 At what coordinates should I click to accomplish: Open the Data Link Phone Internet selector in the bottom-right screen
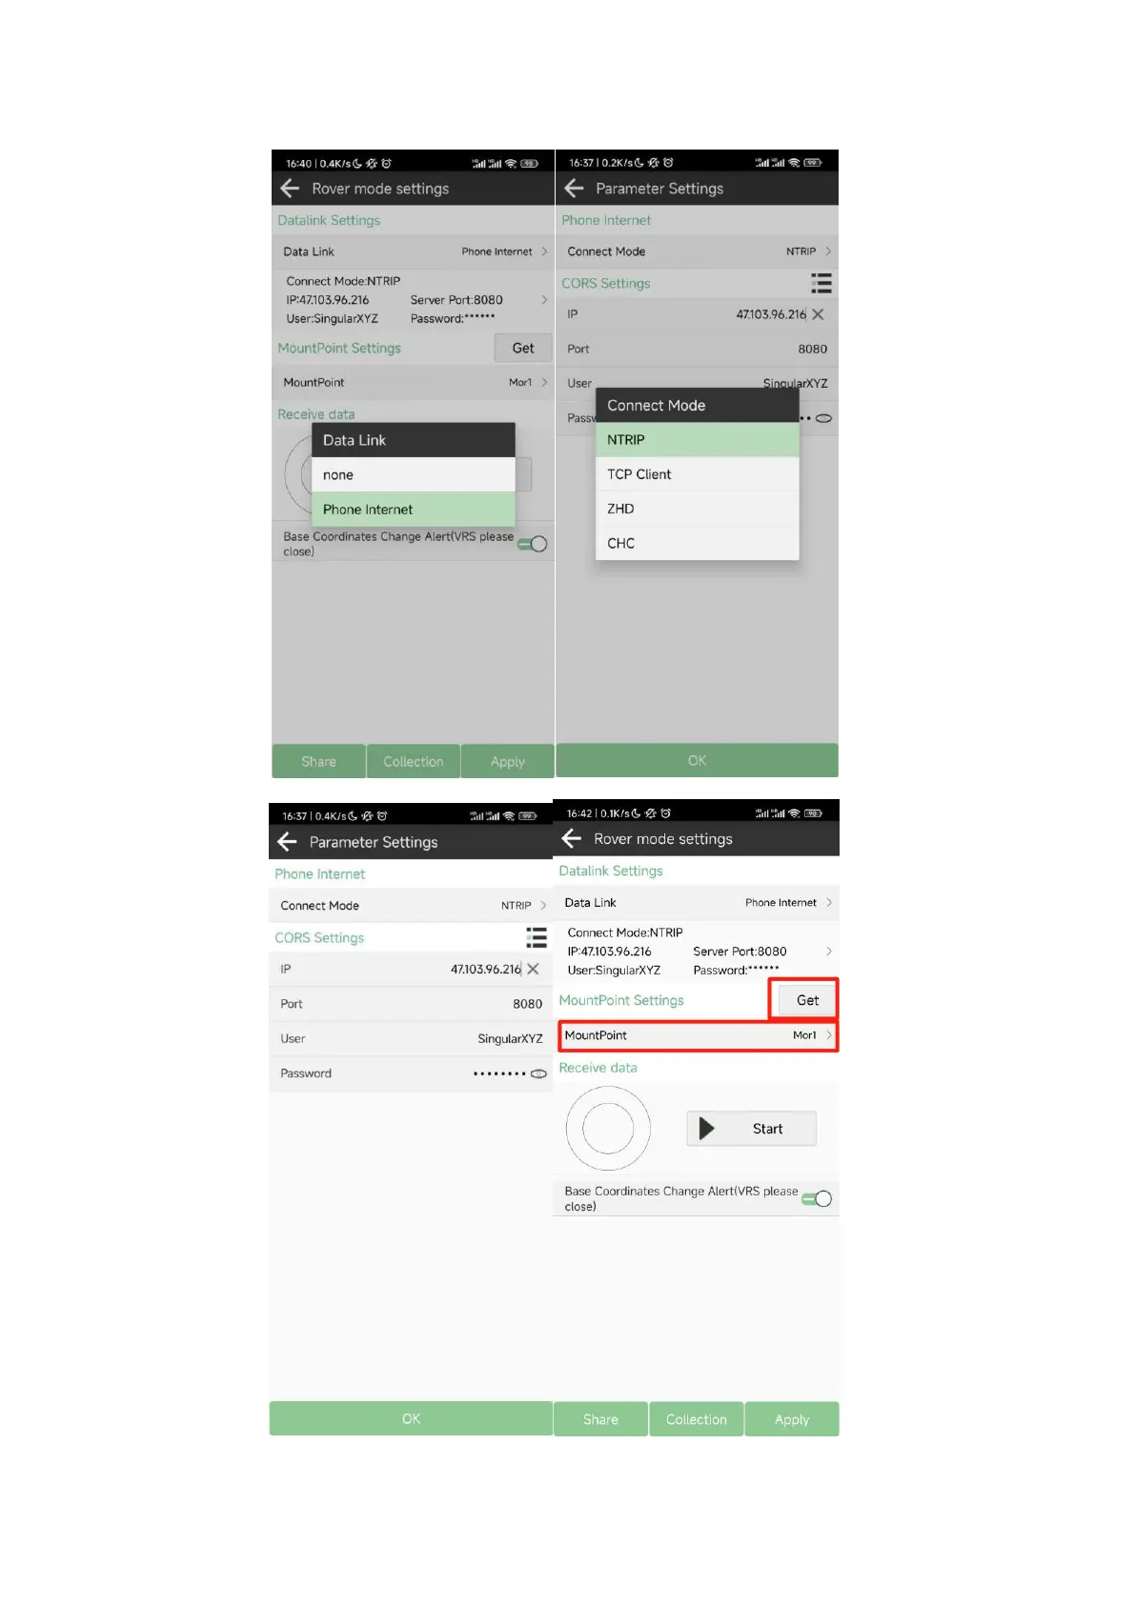[697, 902]
